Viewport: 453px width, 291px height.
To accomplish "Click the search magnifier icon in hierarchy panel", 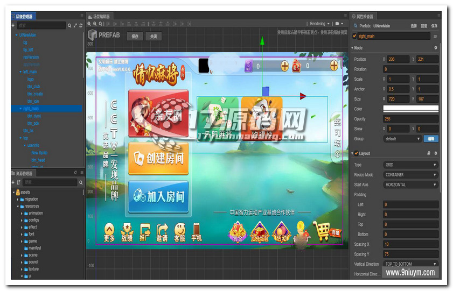I will (x=69, y=26).
